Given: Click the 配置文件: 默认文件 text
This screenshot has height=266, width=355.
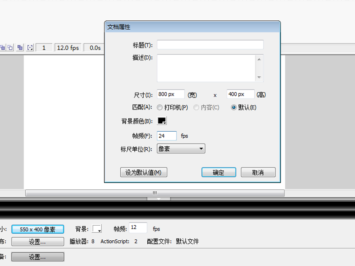Looking at the screenshot, I should 173,241.
